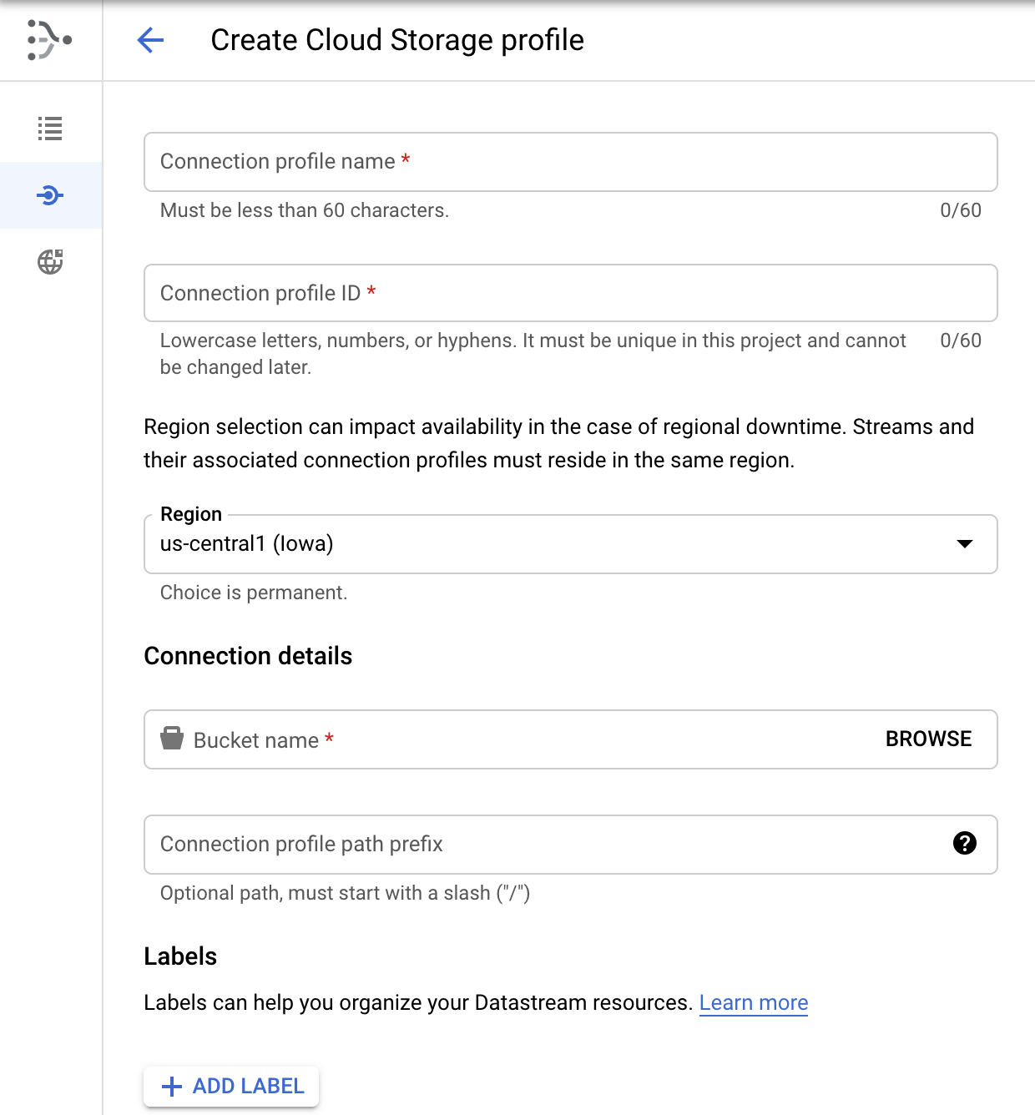Image resolution: width=1035 pixels, height=1115 pixels.
Task: Click the Connection details heading
Action: [x=248, y=656]
